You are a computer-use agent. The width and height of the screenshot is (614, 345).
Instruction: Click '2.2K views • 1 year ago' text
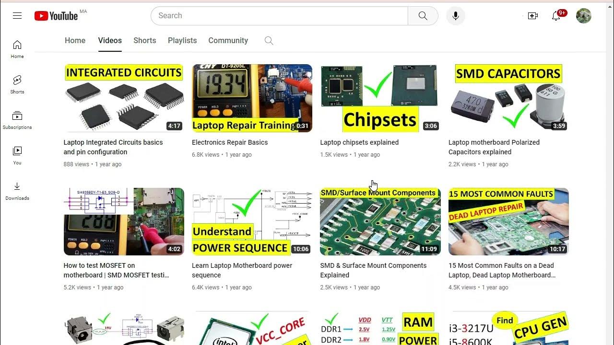(x=478, y=164)
